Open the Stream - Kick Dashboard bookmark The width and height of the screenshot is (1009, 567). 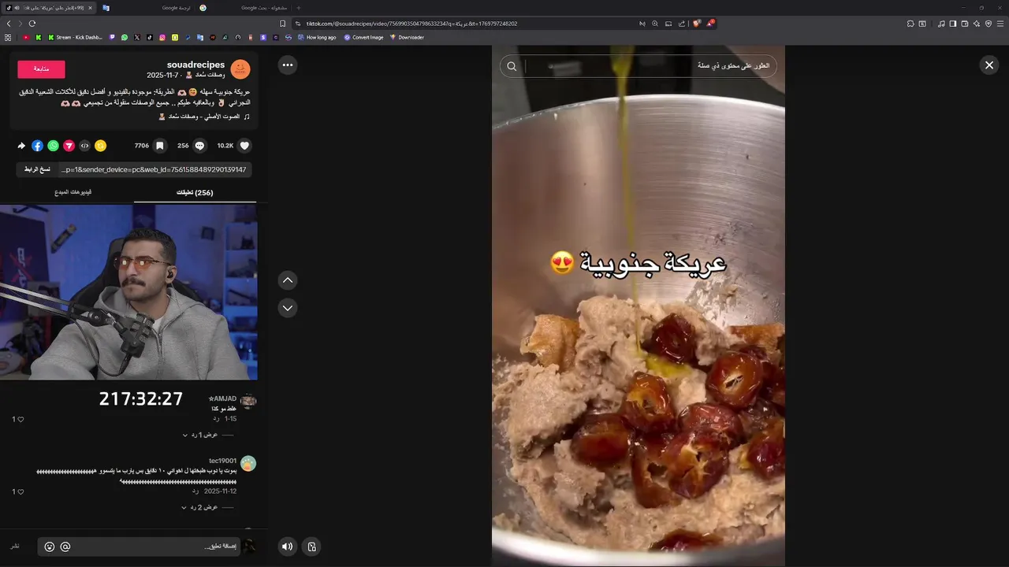76,37
